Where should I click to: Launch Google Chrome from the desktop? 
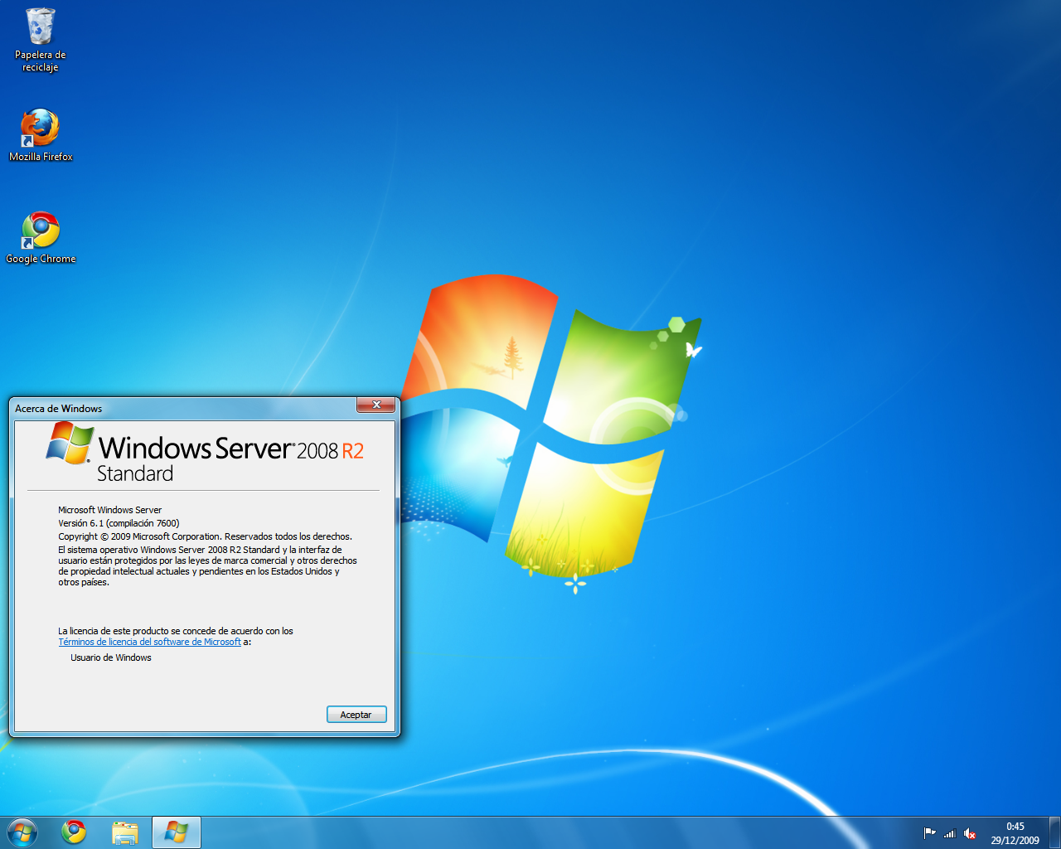tap(40, 230)
